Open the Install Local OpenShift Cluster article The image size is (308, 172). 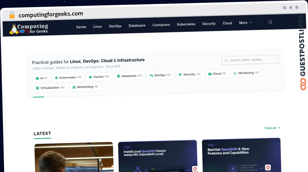(x=157, y=156)
